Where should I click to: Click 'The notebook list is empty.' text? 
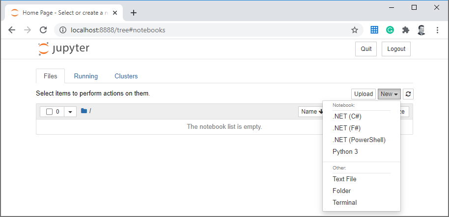coord(224,126)
